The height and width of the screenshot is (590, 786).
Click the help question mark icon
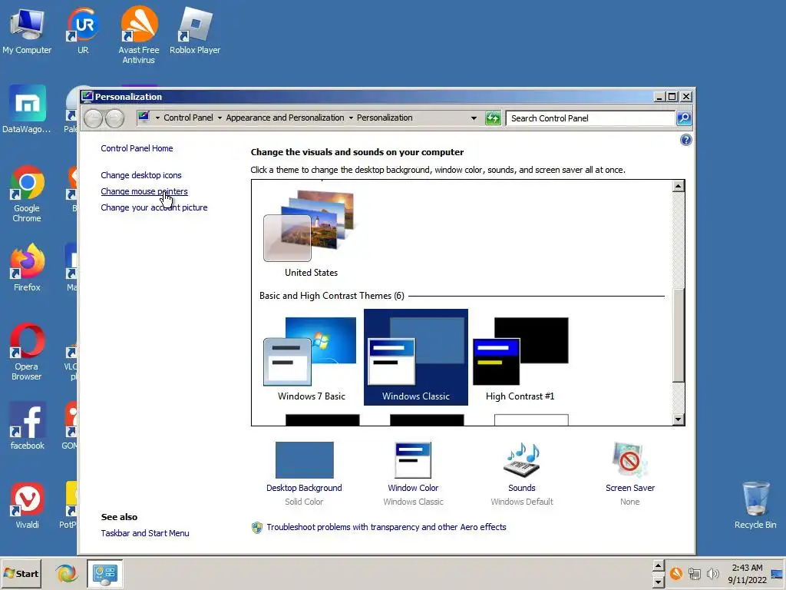coord(685,140)
